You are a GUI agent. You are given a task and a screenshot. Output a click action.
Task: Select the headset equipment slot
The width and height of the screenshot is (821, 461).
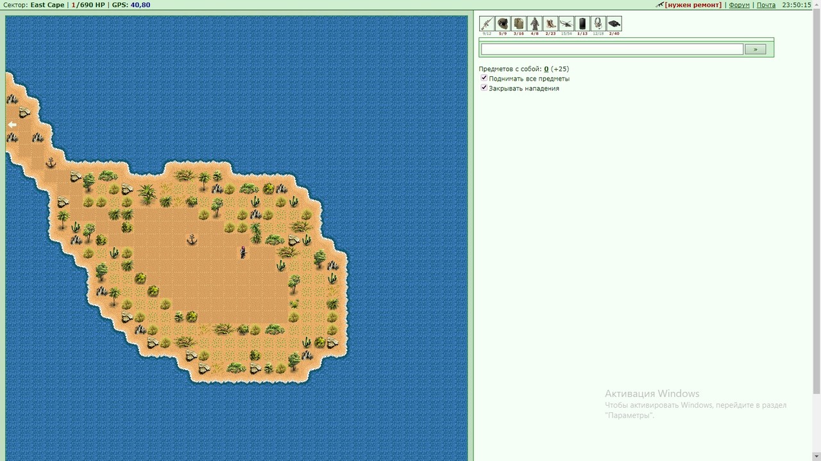coord(598,24)
